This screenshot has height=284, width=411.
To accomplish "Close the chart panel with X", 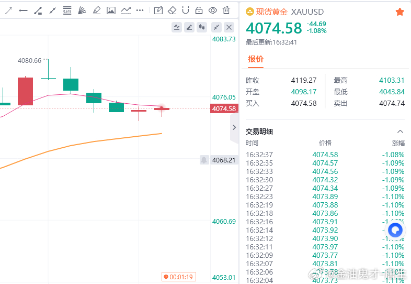I will coord(229,27).
